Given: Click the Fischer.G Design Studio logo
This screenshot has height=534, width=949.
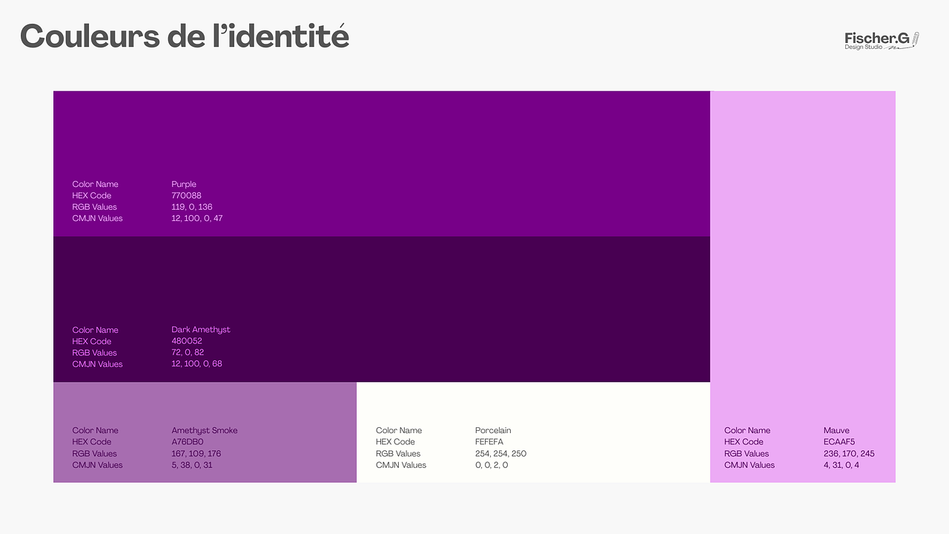Looking at the screenshot, I should point(881,41).
